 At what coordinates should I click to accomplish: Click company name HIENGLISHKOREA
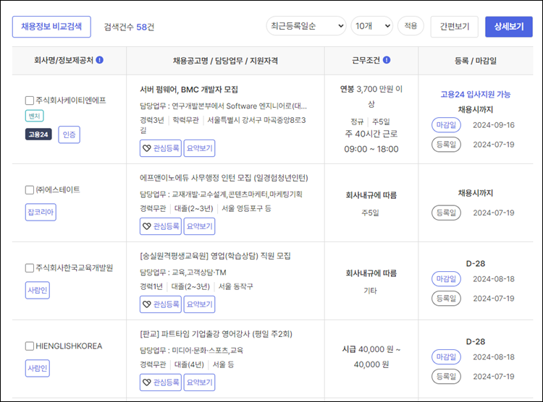click(x=69, y=346)
